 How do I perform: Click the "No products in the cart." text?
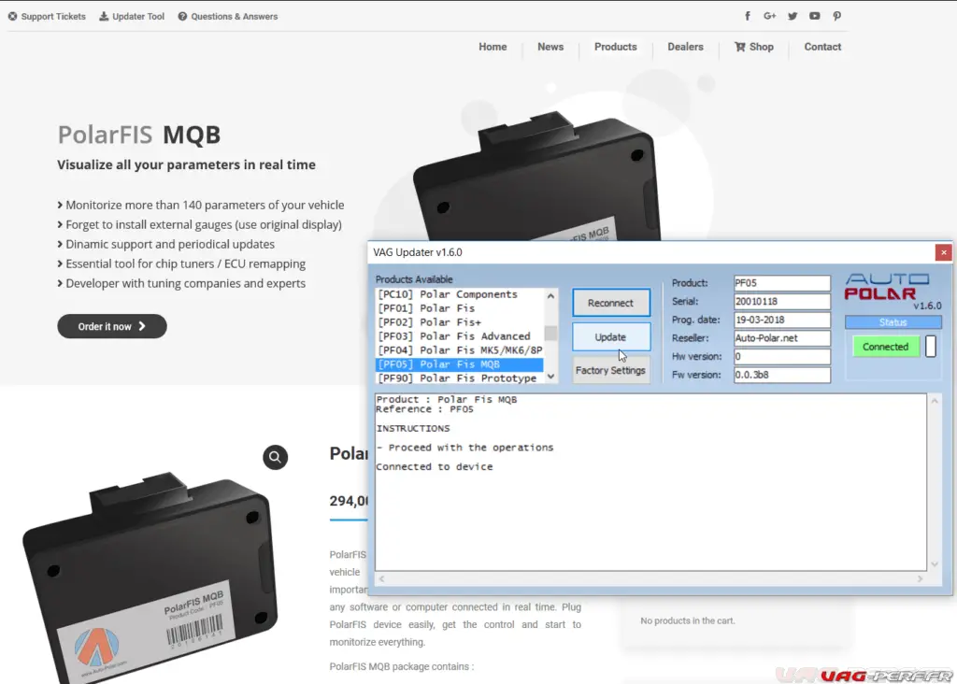pos(688,620)
